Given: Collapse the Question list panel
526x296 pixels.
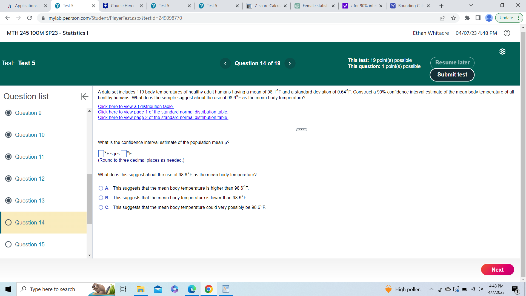Looking at the screenshot, I should click(84, 96).
